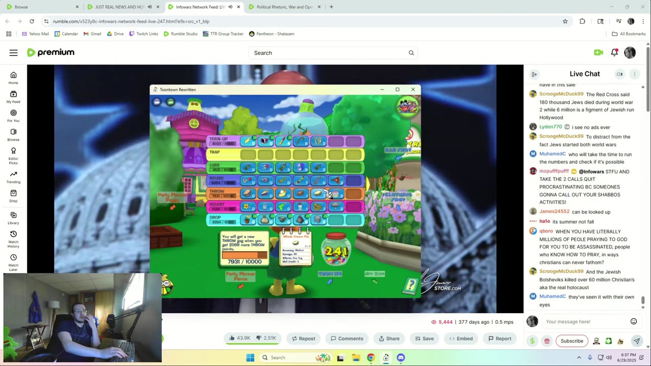Click the Whole Cream Pie gag in THROW row

coord(318,194)
